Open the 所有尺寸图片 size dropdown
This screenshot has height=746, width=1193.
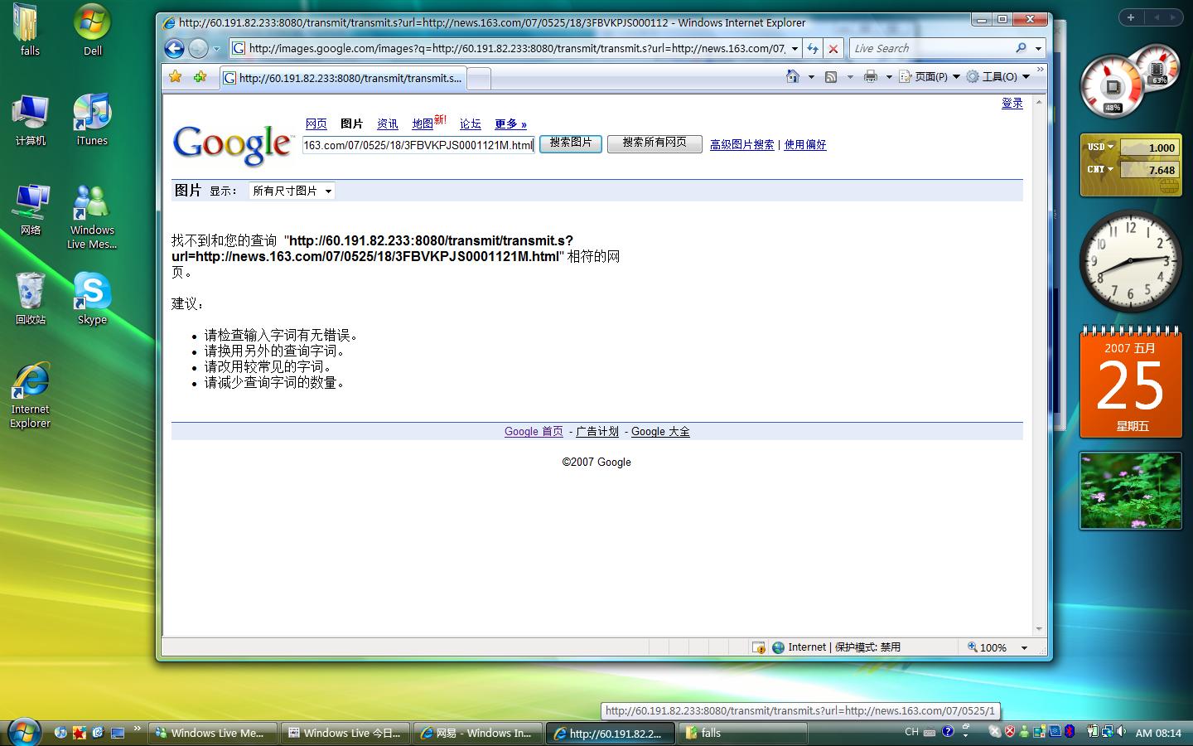[292, 191]
